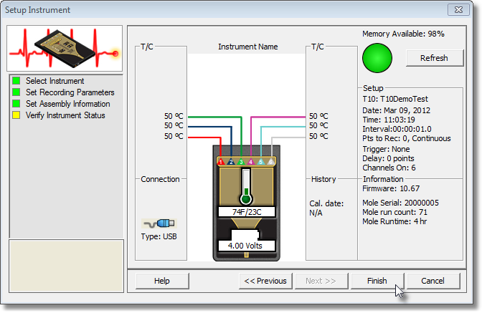Click the dark blue channel 2 connector
This screenshot has width=482, height=313.
[x=231, y=162]
